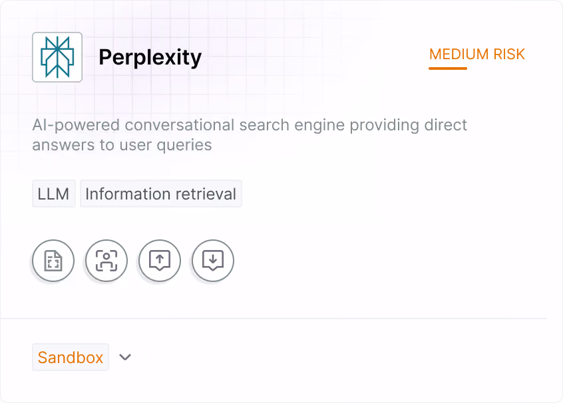Select the LLM tag
This screenshot has height=403, width=563.
tap(53, 194)
